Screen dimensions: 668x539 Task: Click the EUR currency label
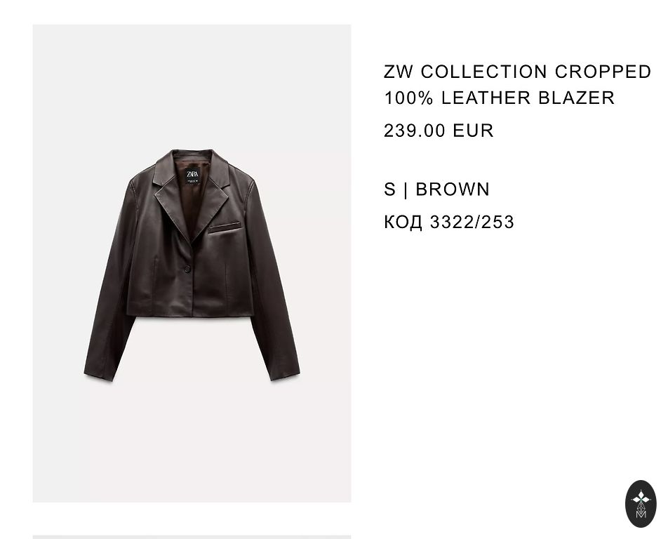pyautogui.click(x=473, y=131)
